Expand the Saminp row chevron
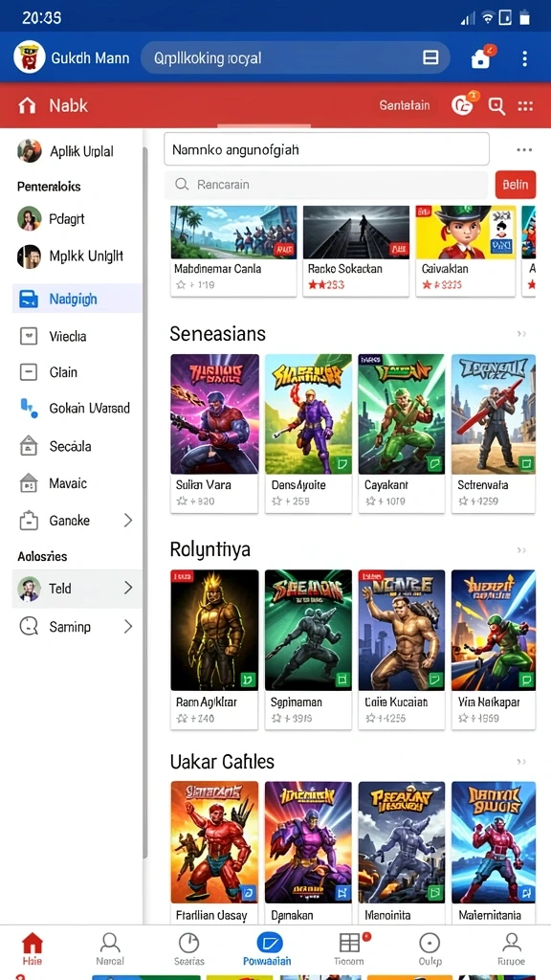The height and width of the screenshot is (980, 551). 128,626
